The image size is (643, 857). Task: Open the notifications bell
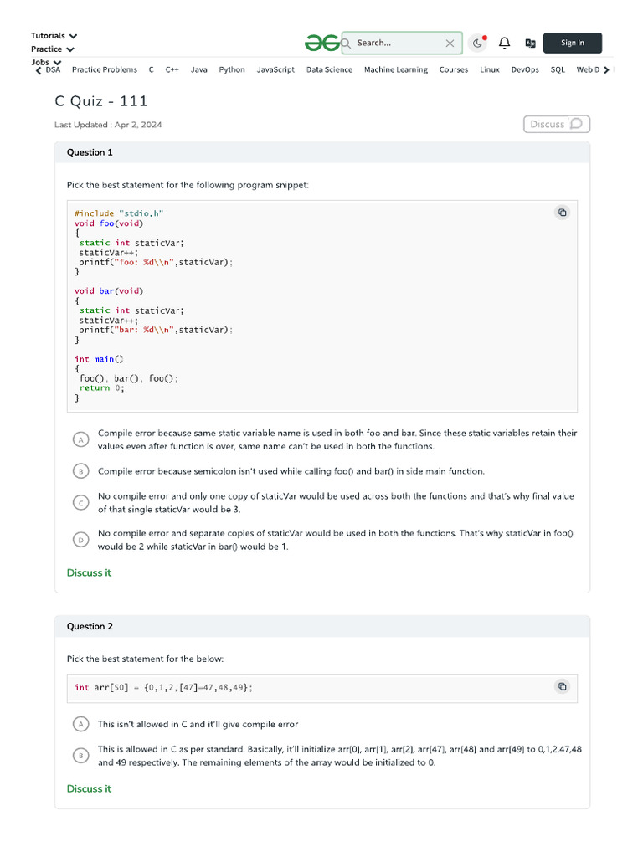tap(505, 43)
